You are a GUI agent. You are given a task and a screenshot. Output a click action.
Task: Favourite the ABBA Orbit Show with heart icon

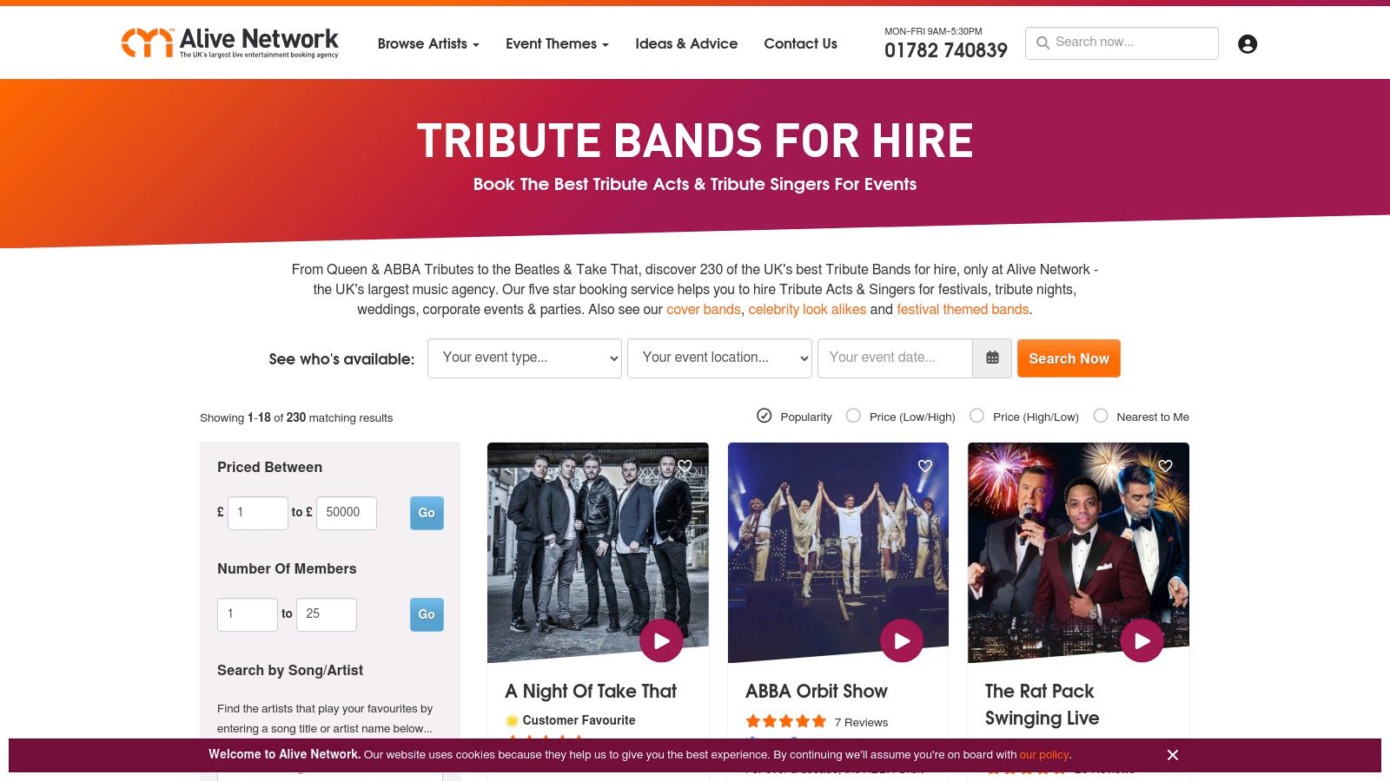925,466
